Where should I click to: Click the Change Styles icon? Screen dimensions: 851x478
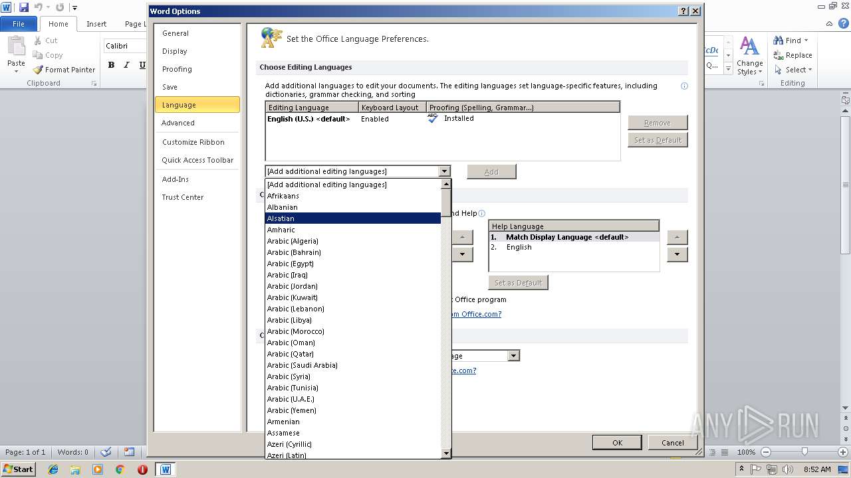[x=749, y=46]
